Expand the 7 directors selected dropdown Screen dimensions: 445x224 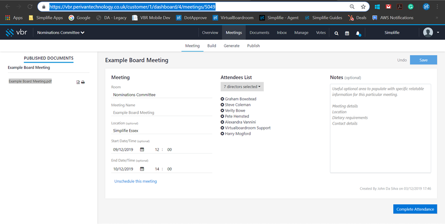(x=242, y=86)
